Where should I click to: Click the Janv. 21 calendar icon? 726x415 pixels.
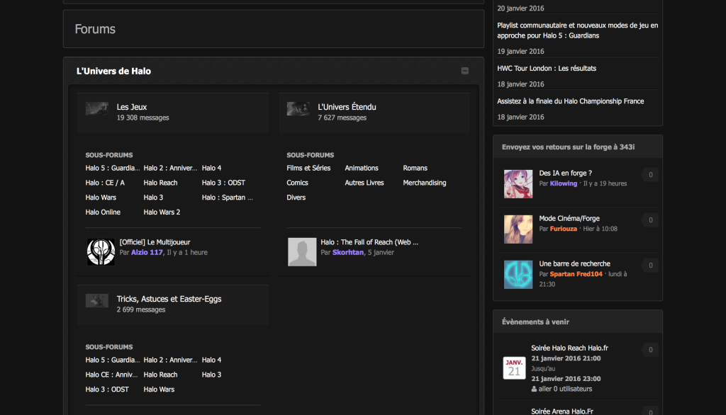point(514,368)
